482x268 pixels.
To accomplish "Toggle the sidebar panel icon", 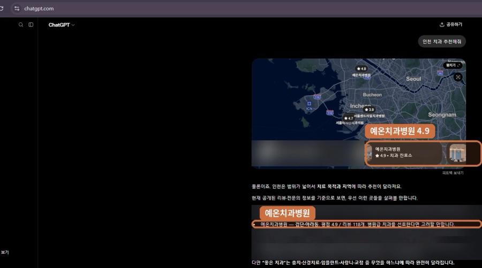I will click(31, 25).
